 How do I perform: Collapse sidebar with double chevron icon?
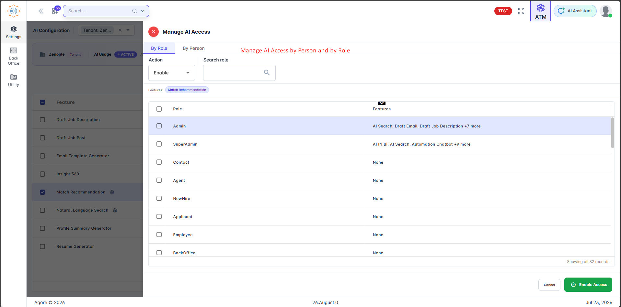pyautogui.click(x=41, y=11)
